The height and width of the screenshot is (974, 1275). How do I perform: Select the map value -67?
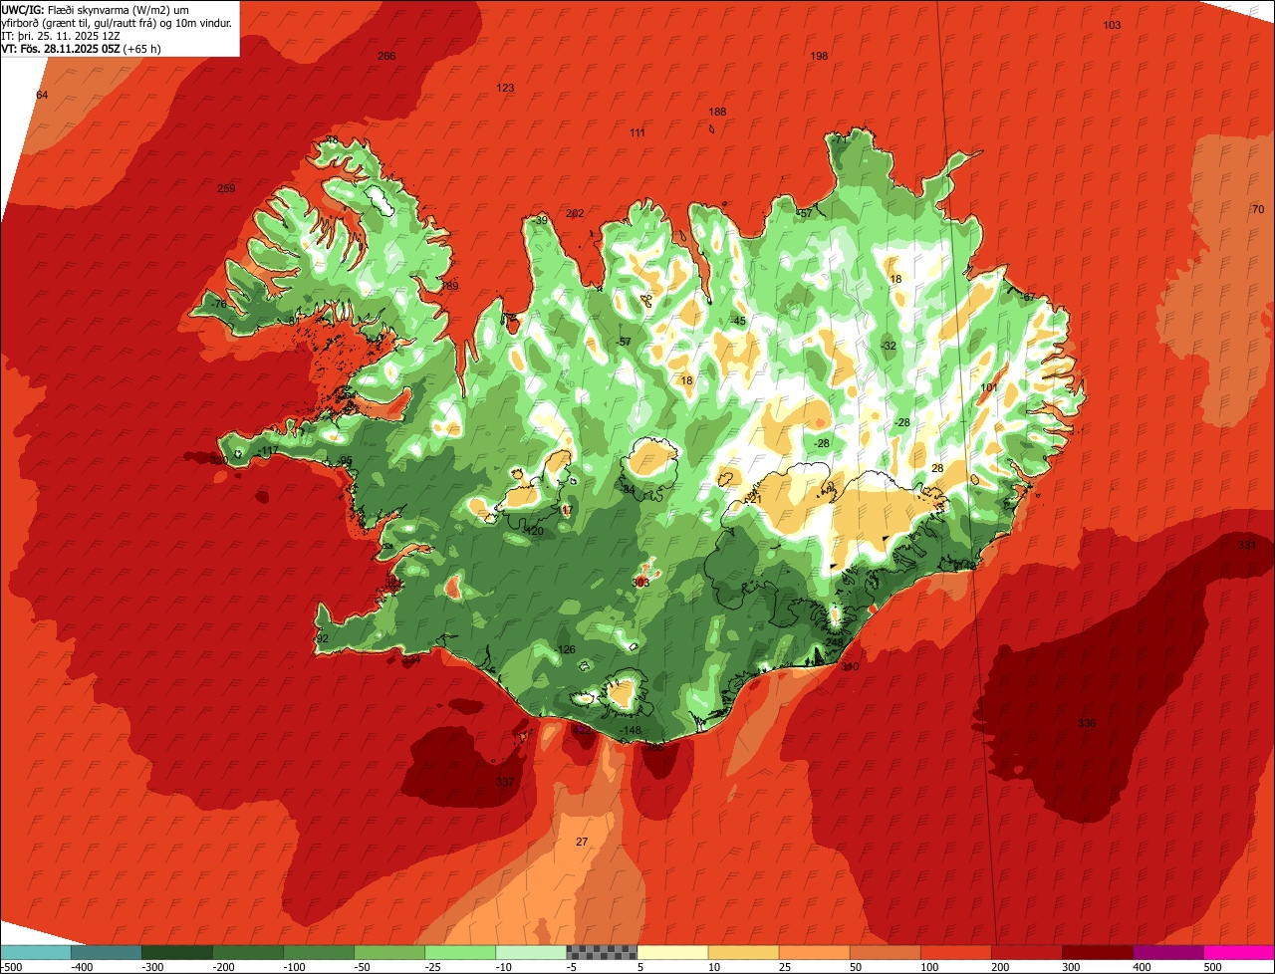(1028, 297)
